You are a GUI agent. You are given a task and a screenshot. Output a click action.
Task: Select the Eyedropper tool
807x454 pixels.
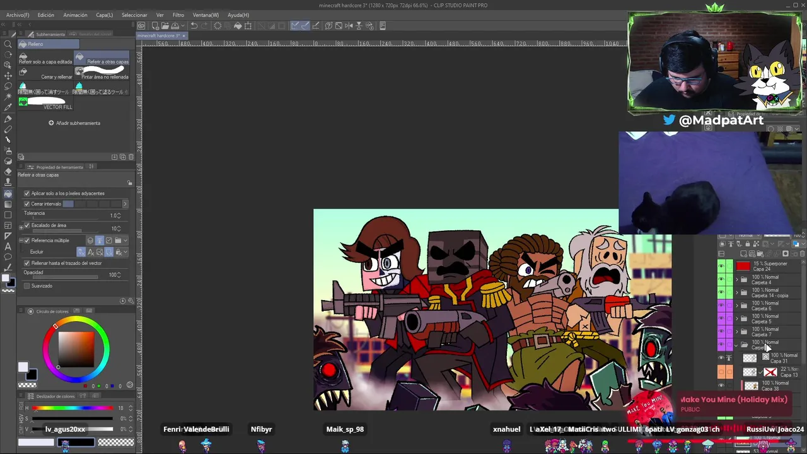coord(8,108)
